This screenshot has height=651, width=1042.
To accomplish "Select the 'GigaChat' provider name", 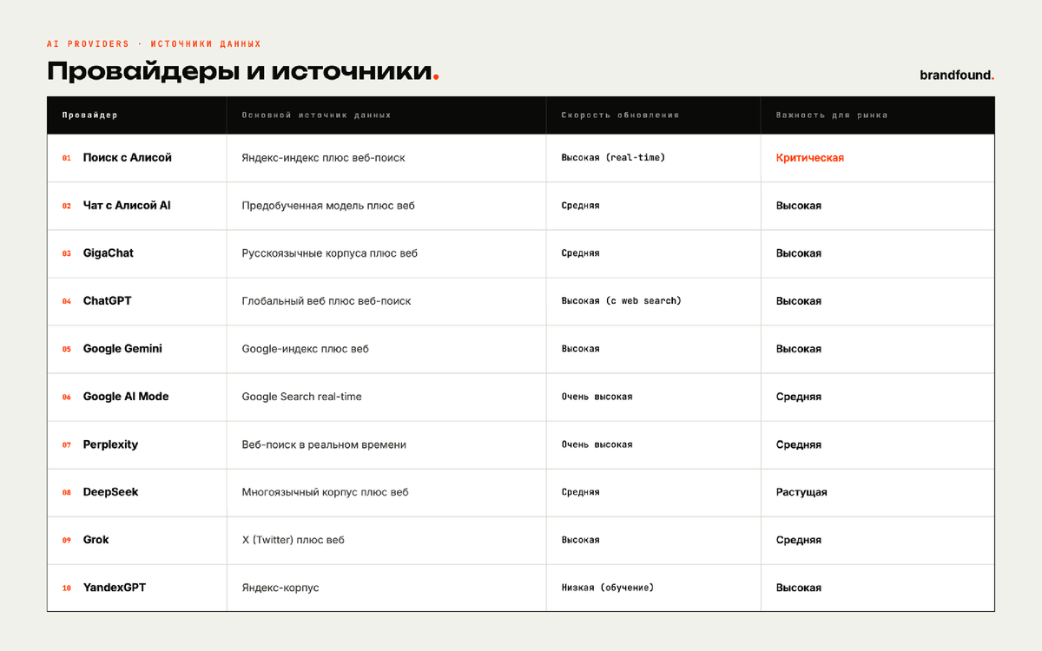I will point(109,253).
